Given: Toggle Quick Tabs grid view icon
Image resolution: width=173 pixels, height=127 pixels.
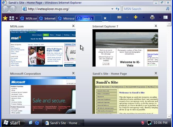Looking at the screenshot, I should tap(12, 18).
